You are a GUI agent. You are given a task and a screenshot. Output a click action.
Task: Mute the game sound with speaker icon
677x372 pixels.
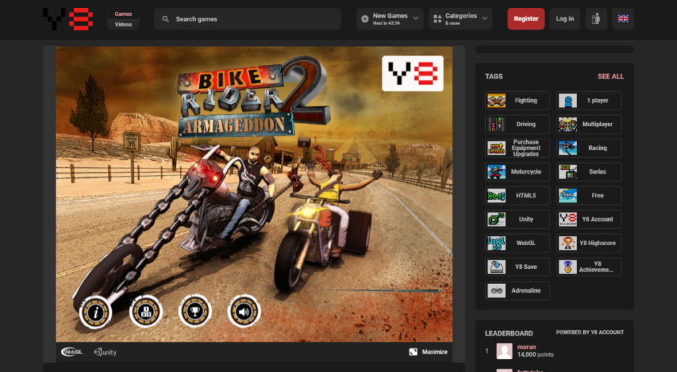[244, 311]
